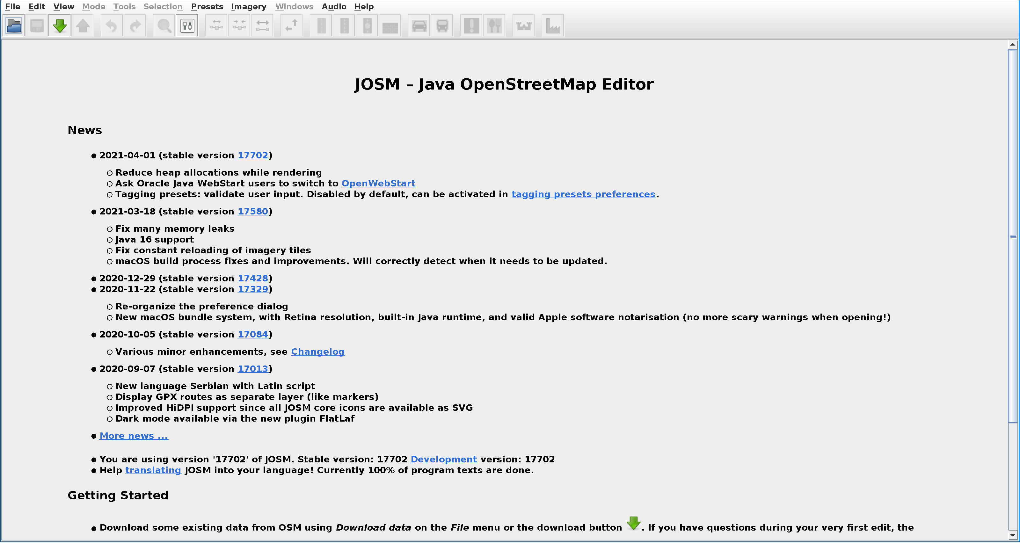Click the 'News' section heading
Viewport: 1020px width, 543px height.
(x=85, y=130)
